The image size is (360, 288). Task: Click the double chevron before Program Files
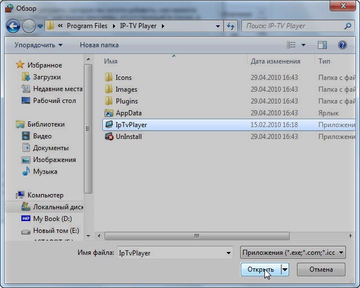[x=60, y=26]
